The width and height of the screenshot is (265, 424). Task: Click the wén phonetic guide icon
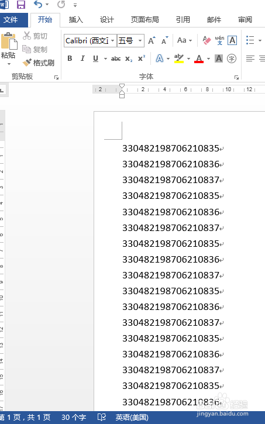[219, 40]
